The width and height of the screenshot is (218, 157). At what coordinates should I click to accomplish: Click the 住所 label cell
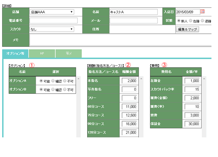pos(96,29)
